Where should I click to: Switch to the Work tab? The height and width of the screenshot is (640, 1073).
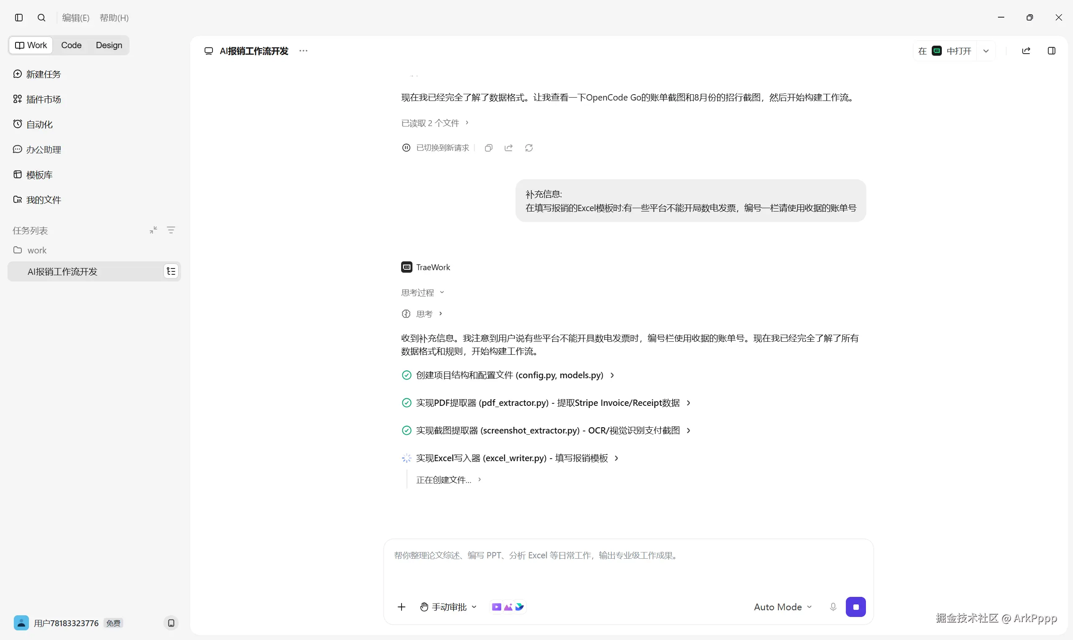(31, 45)
